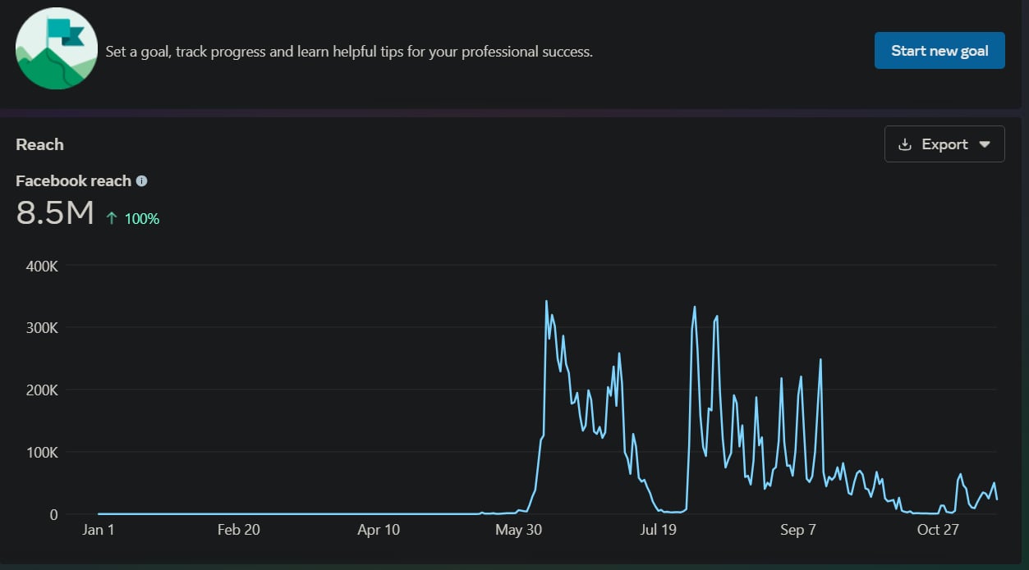
Task: Click the Export button label
Action: tap(944, 144)
